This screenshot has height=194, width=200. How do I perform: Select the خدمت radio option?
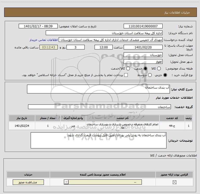[x=145, y=68]
